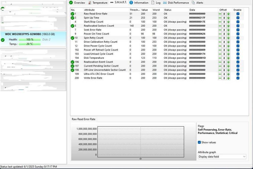This screenshot has height=169, width=253.
Task: Increase offset for Reallocation Event Count
Action: (228, 62)
